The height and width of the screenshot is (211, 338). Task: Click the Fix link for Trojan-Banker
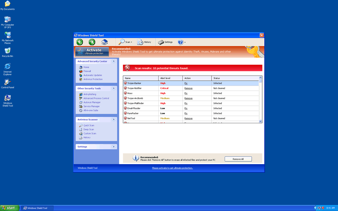(x=186, y=83)
